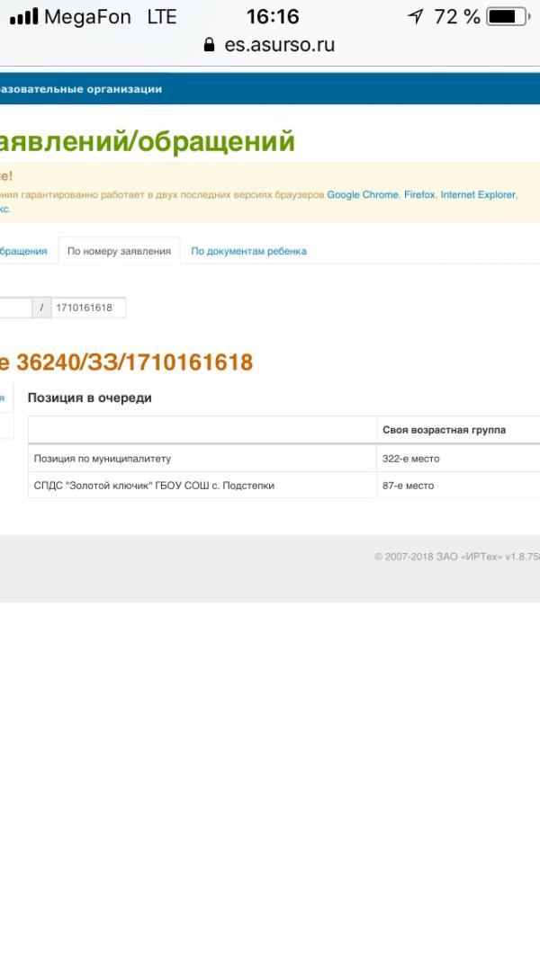Click the 'Своя возрастная группа' column header

click(444, 430)
